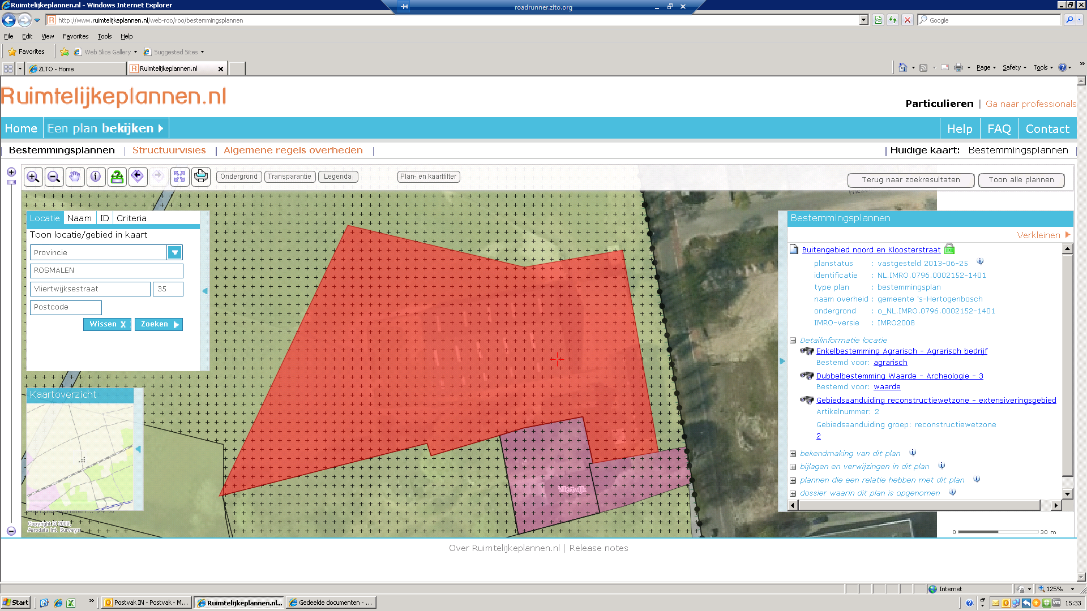Click the Transparantie button
Image resolution: width=1087 pixels, height=611 pixels.
289,177
